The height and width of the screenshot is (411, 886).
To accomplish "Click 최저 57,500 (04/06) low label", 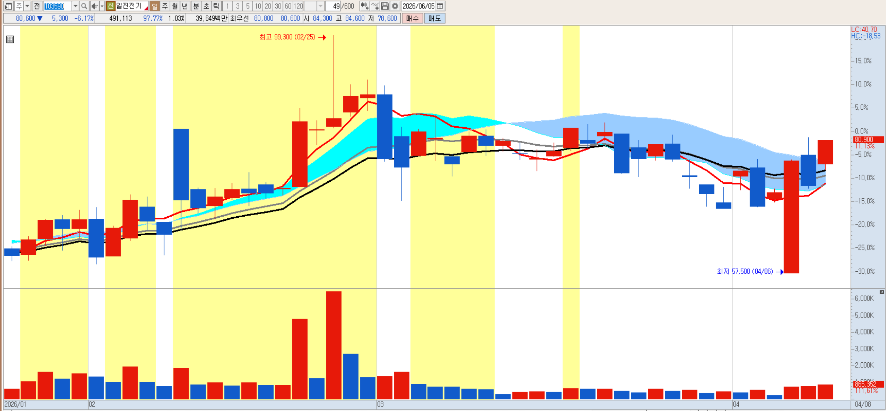I will click(x=745, y=271).
